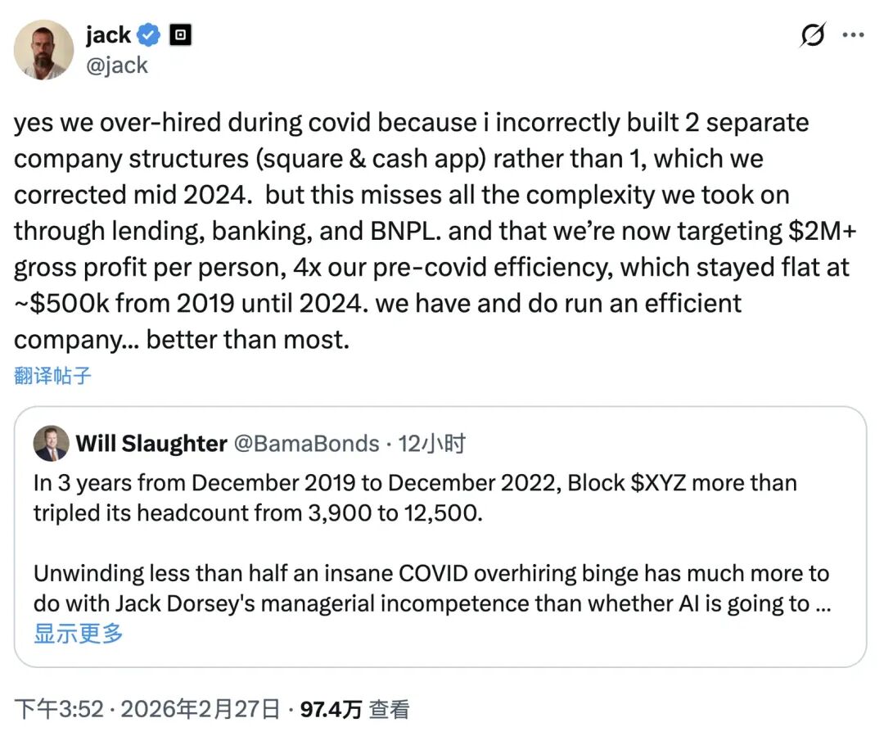The height and width of the screenshot is (736, 884).
Task: Click the main post text to open details
Action: pos(409,231)
